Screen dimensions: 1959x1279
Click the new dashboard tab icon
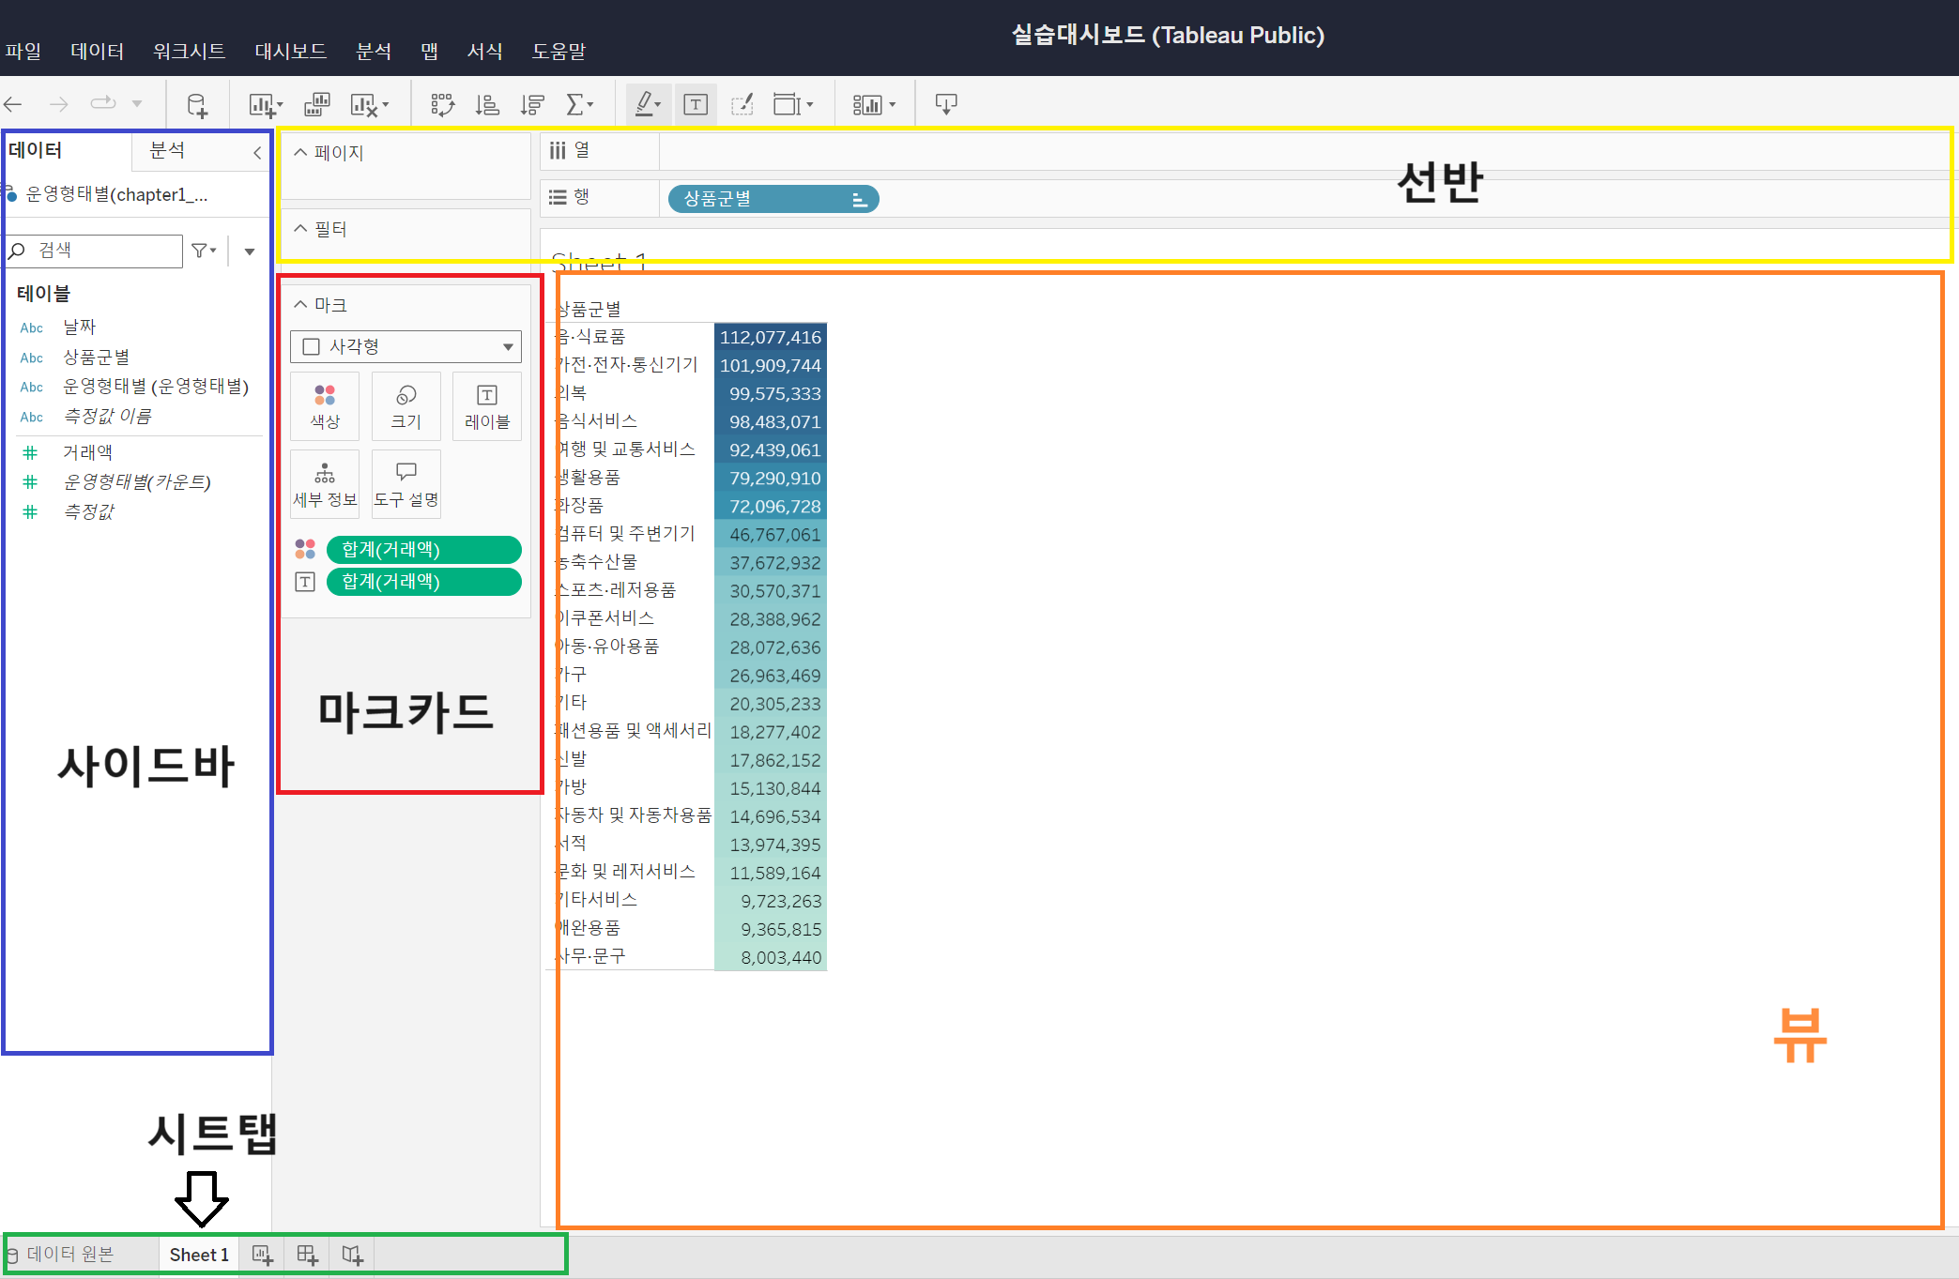point(307,1255)
